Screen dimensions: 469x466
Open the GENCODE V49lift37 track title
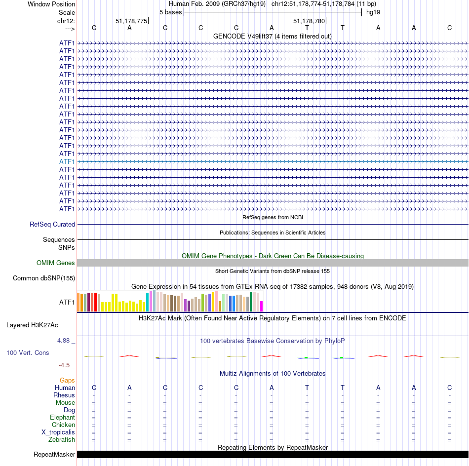pos(273,36)
